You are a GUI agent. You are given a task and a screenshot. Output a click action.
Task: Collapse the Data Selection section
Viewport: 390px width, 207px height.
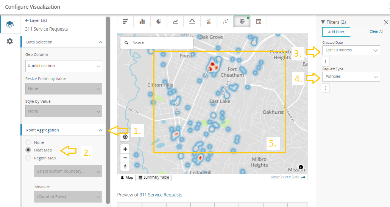coord(100,42)
